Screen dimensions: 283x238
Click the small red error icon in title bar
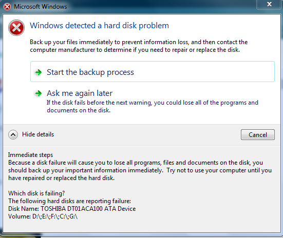7,7
